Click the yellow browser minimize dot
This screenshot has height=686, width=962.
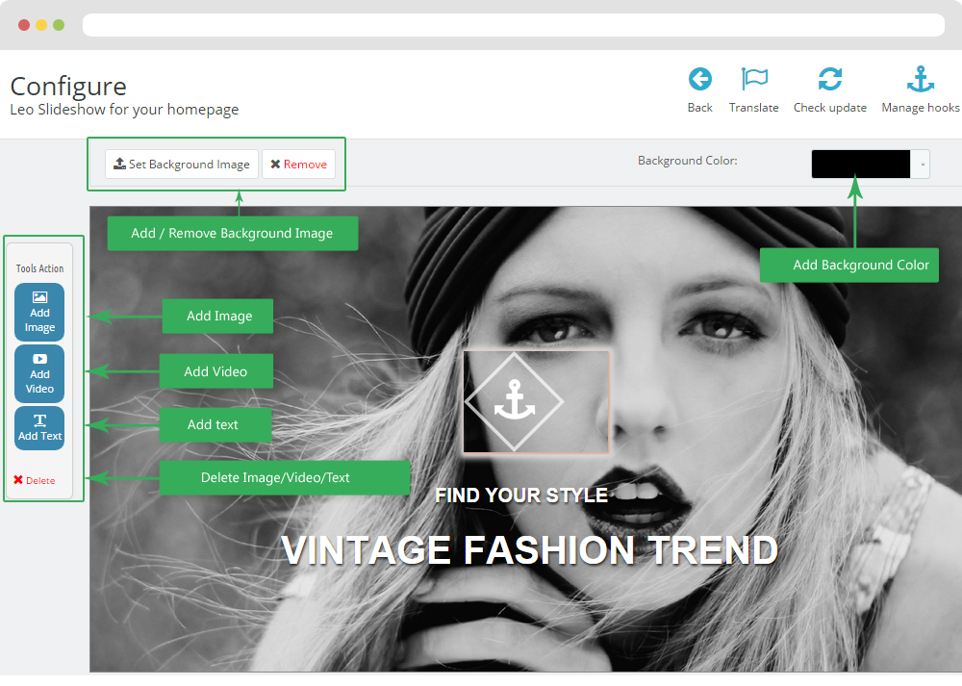(x=41, y=25)
